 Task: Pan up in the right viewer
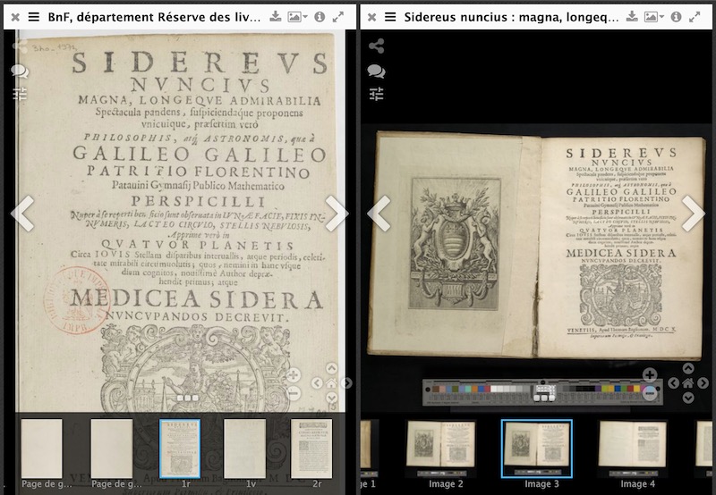[688, 368]
